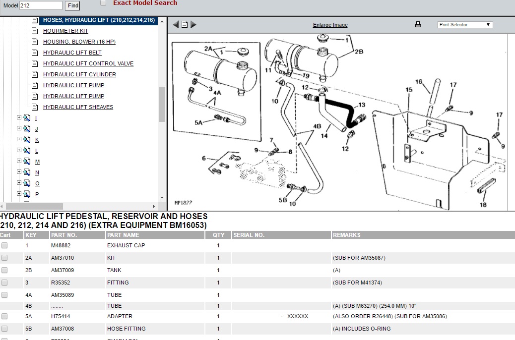
Task: Expand the P category plus box
Action: pos(19,193)
